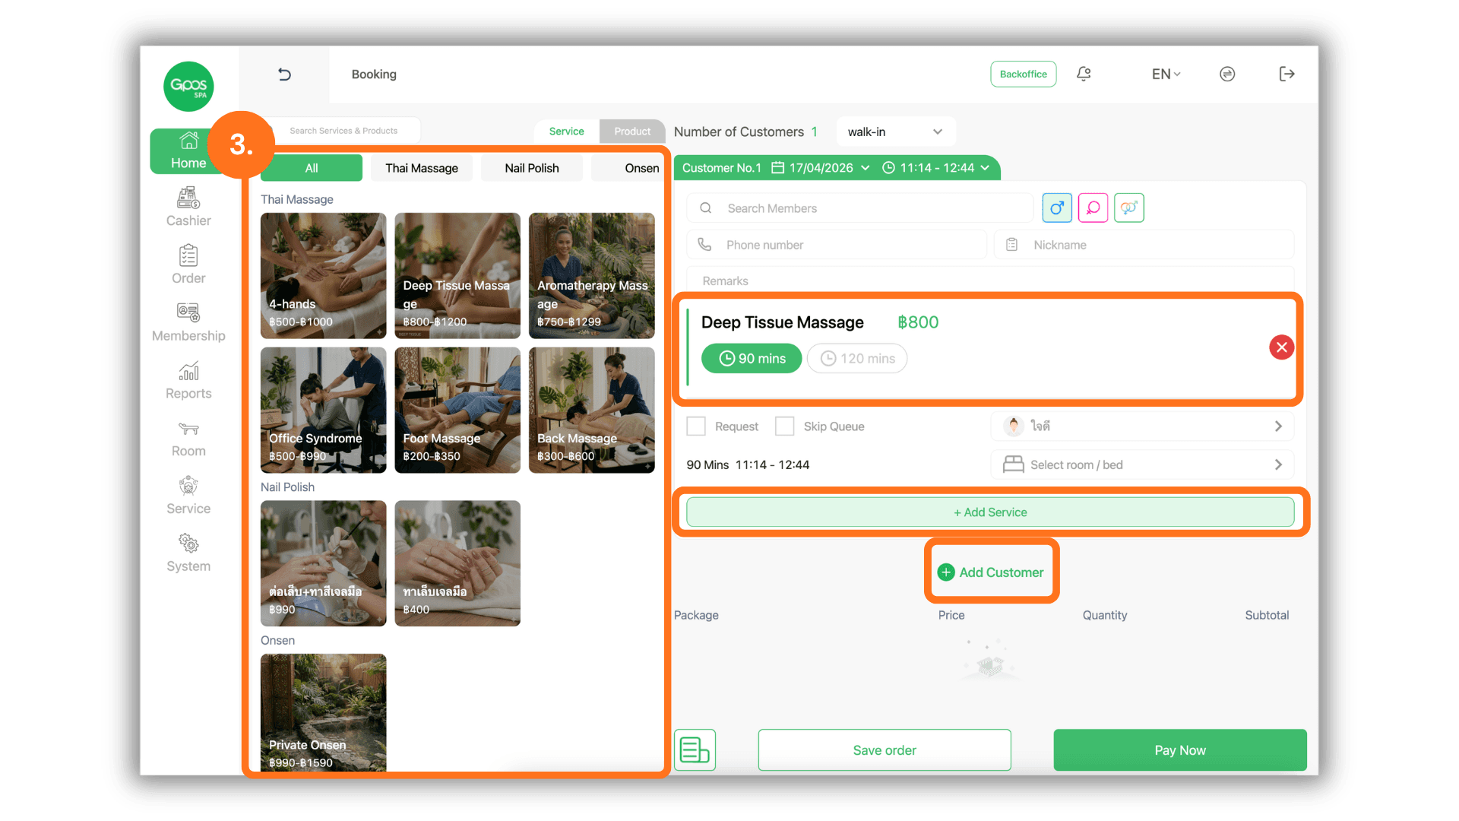
Task: Open the Room section in sidebar
Action: 188,438
